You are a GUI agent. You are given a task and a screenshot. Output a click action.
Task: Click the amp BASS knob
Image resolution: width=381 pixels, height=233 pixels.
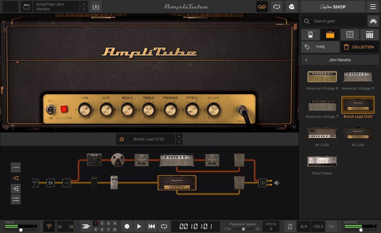[106, 109]
